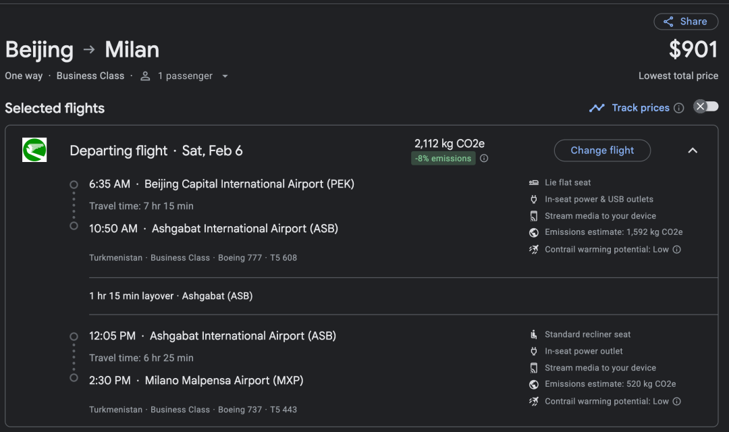This screenshot has height=432, width=729.
Task: Click the Turkmenistan Airlines logo
Action: pyautogui.click(x=34, y=150)
